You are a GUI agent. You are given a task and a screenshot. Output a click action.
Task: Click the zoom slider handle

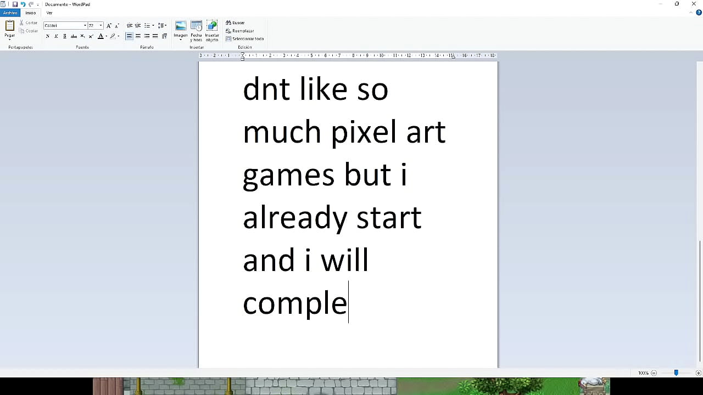coord(676,373)
